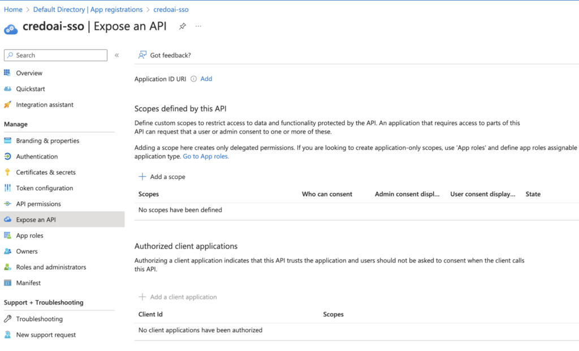
Task: Click the Manage section heading
Action: click(x=15, y=124)
